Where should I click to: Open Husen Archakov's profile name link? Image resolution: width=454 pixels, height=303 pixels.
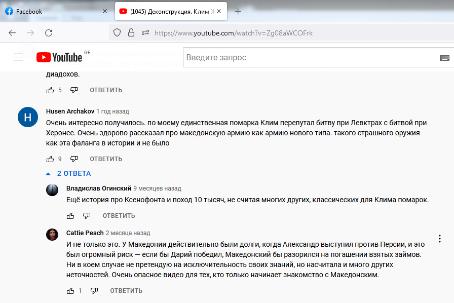coord(70,111)
